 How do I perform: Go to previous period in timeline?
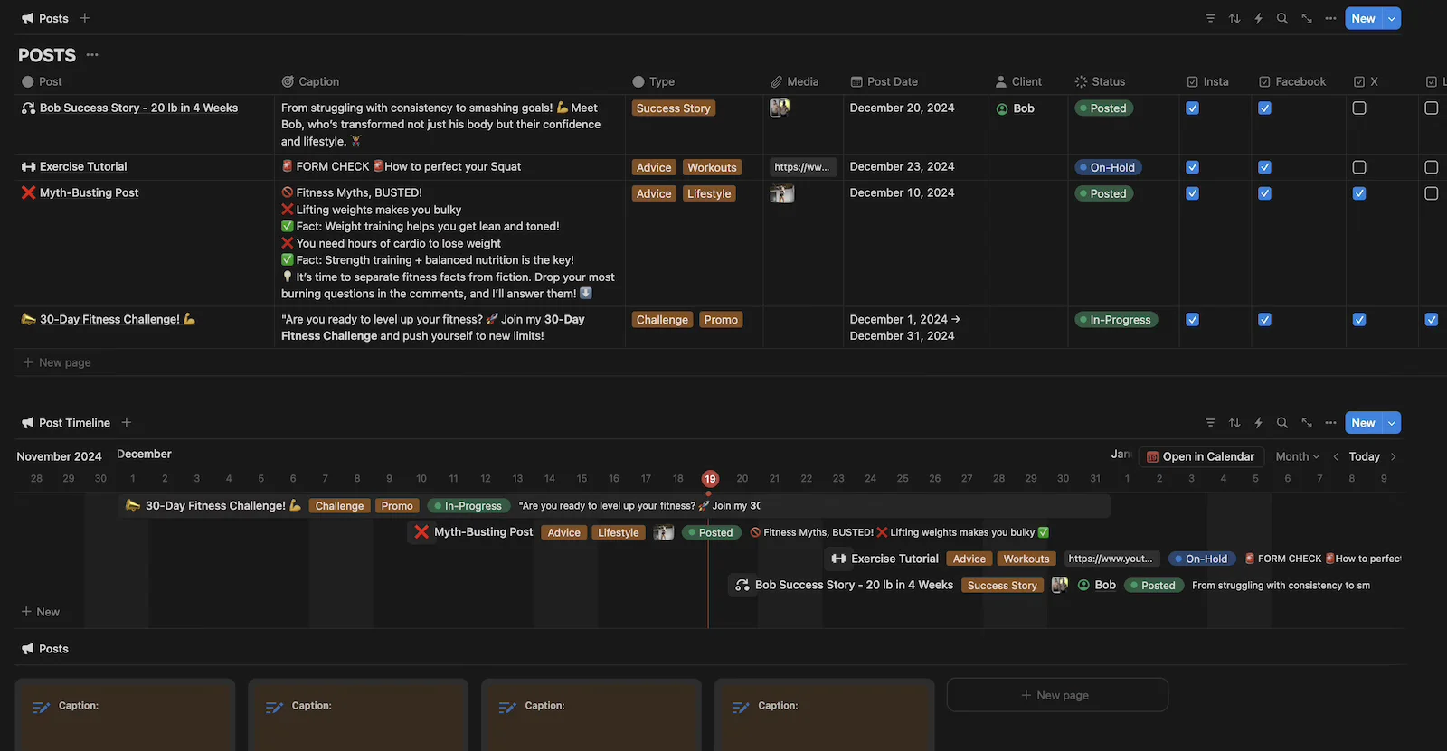(x=1336, y=456)
